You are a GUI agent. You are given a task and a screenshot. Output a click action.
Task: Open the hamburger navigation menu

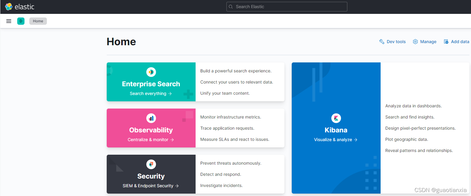pyautogui.click(x=9, y=21)
